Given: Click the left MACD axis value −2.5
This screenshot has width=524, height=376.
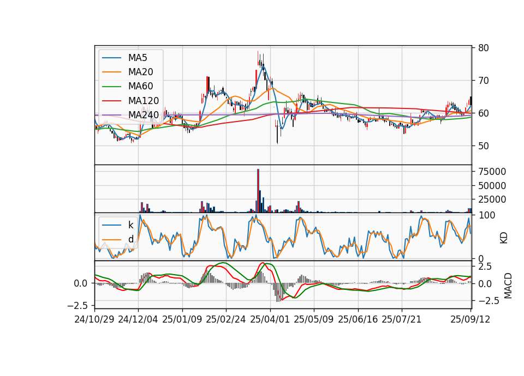Looking at the screenshot, I should click(77, 306).
